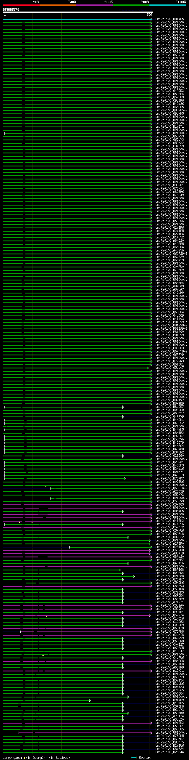Select the UniRef100_B4DY86 hit
This screenshot has width=189, height=760.
[x=170, y=104]
